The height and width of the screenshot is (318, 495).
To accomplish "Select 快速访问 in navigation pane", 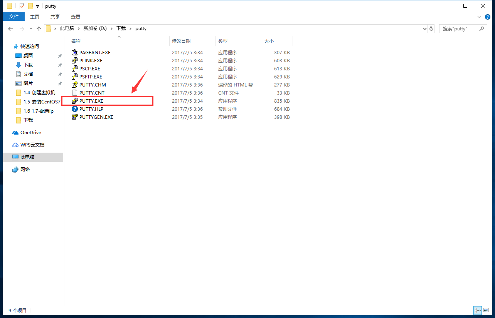I will [x=29, y=47].
